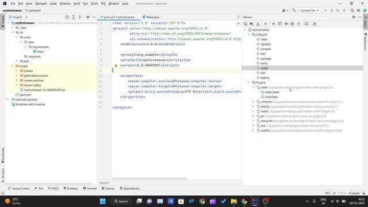
Task: Toggle Offline Mode in Maven toolbar
Action: [x=286, y=24]
